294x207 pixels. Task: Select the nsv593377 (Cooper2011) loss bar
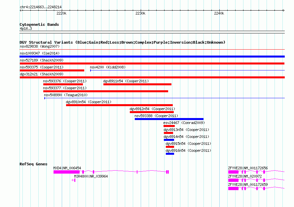(106, 91)
